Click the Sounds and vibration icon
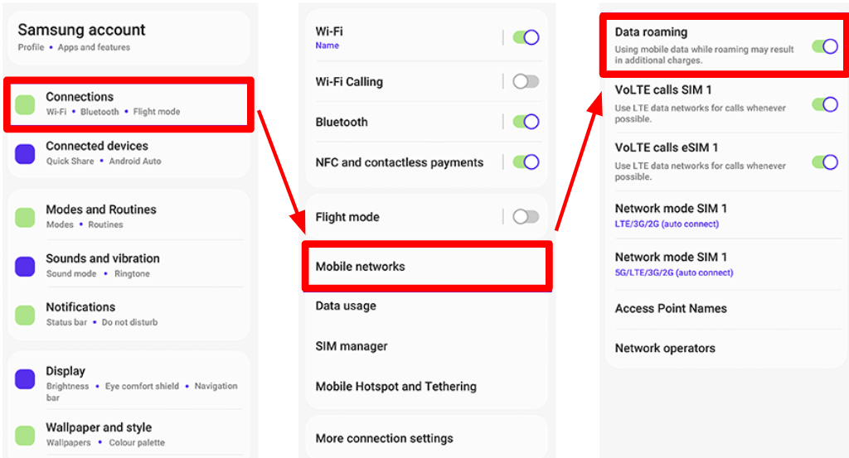 pos(25,266)
